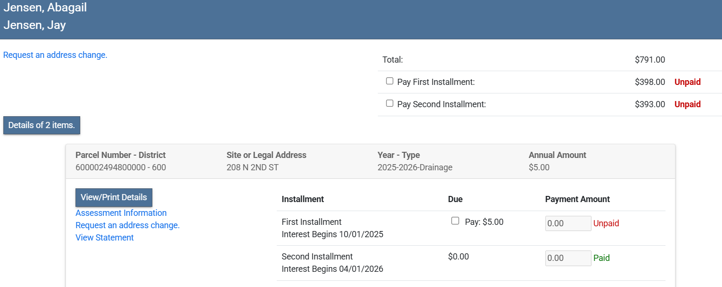Check the Pay First Installment checkbox
The height and width of the screenshot is (287, 722).
point(390,81)
